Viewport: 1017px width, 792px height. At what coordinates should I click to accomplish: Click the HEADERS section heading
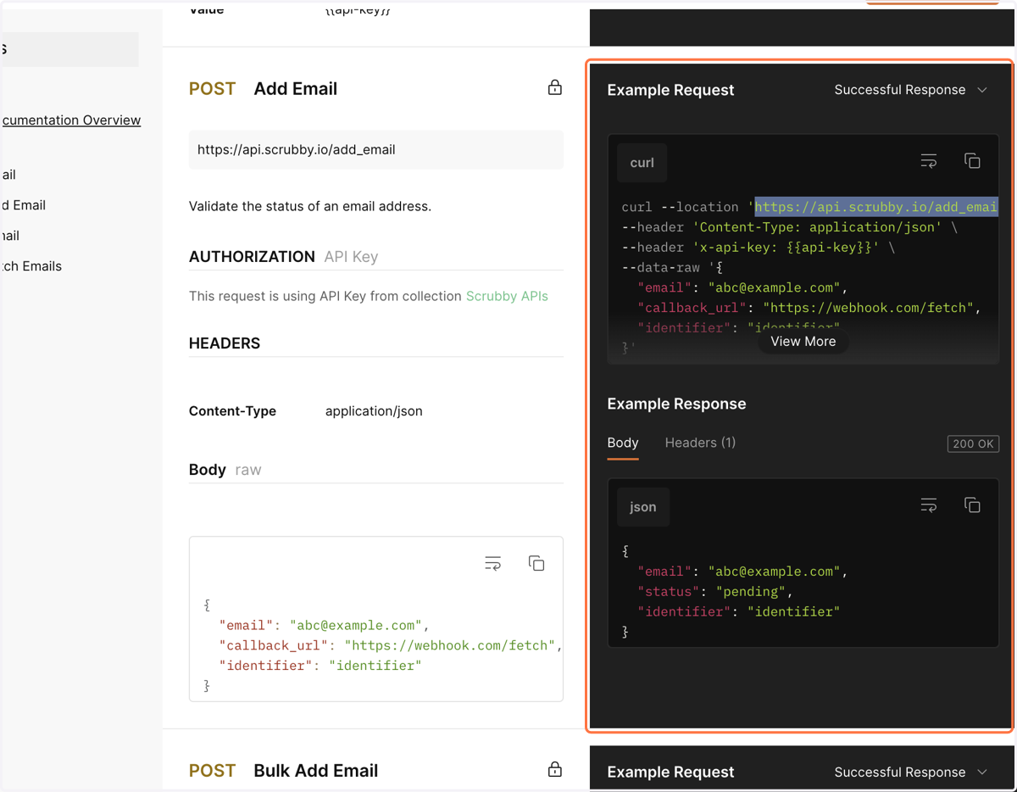point(225,343)
